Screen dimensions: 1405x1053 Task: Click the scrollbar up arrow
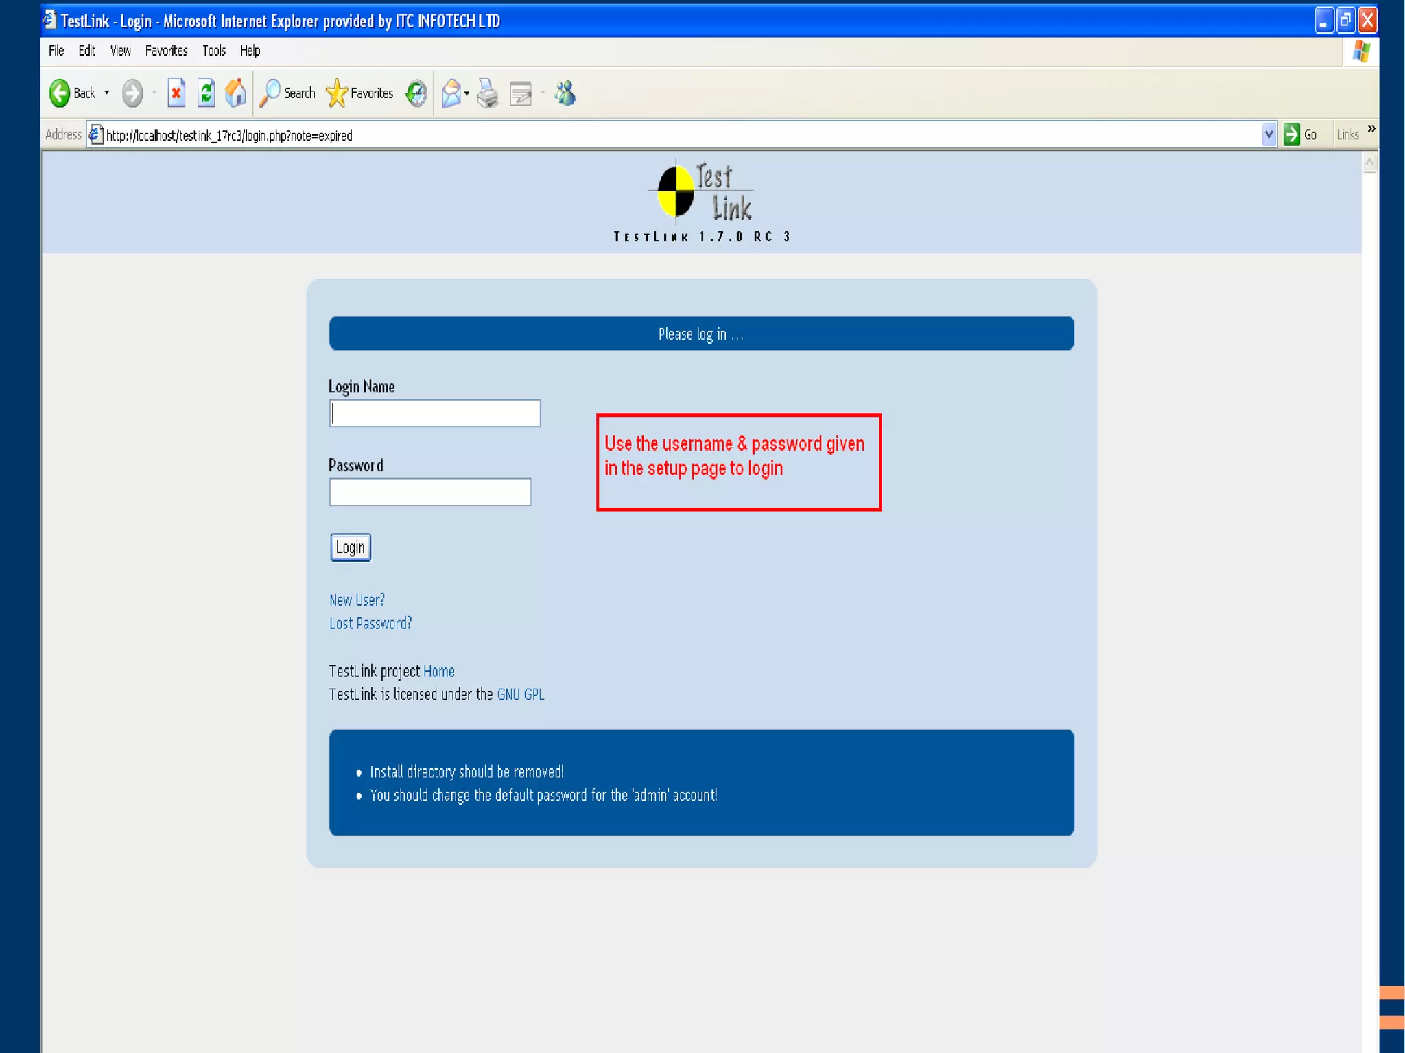1369,163
